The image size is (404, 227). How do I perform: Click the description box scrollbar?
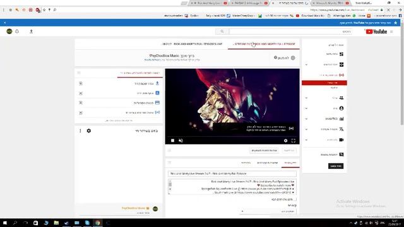coord(170,187)
